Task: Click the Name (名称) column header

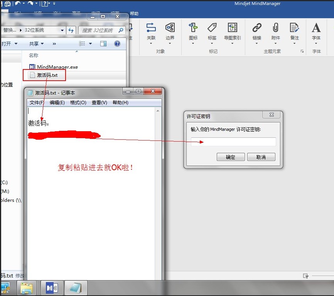Action: [x=34, y=56]
